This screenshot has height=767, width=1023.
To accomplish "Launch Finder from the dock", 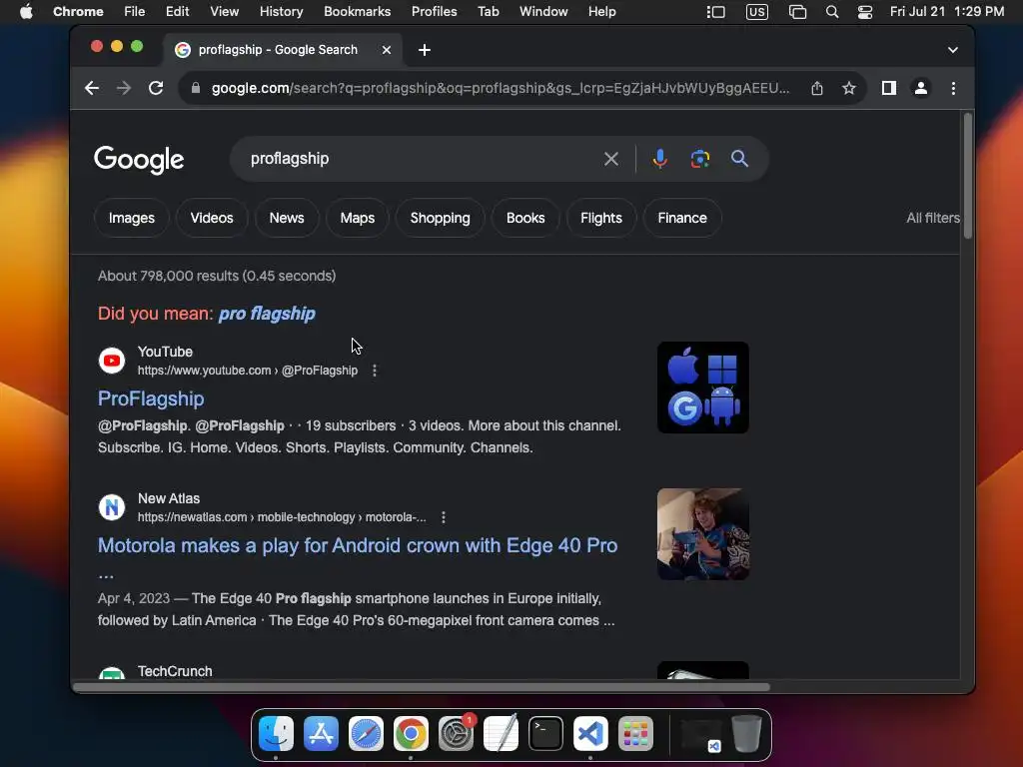I will [x=276, y=733].
